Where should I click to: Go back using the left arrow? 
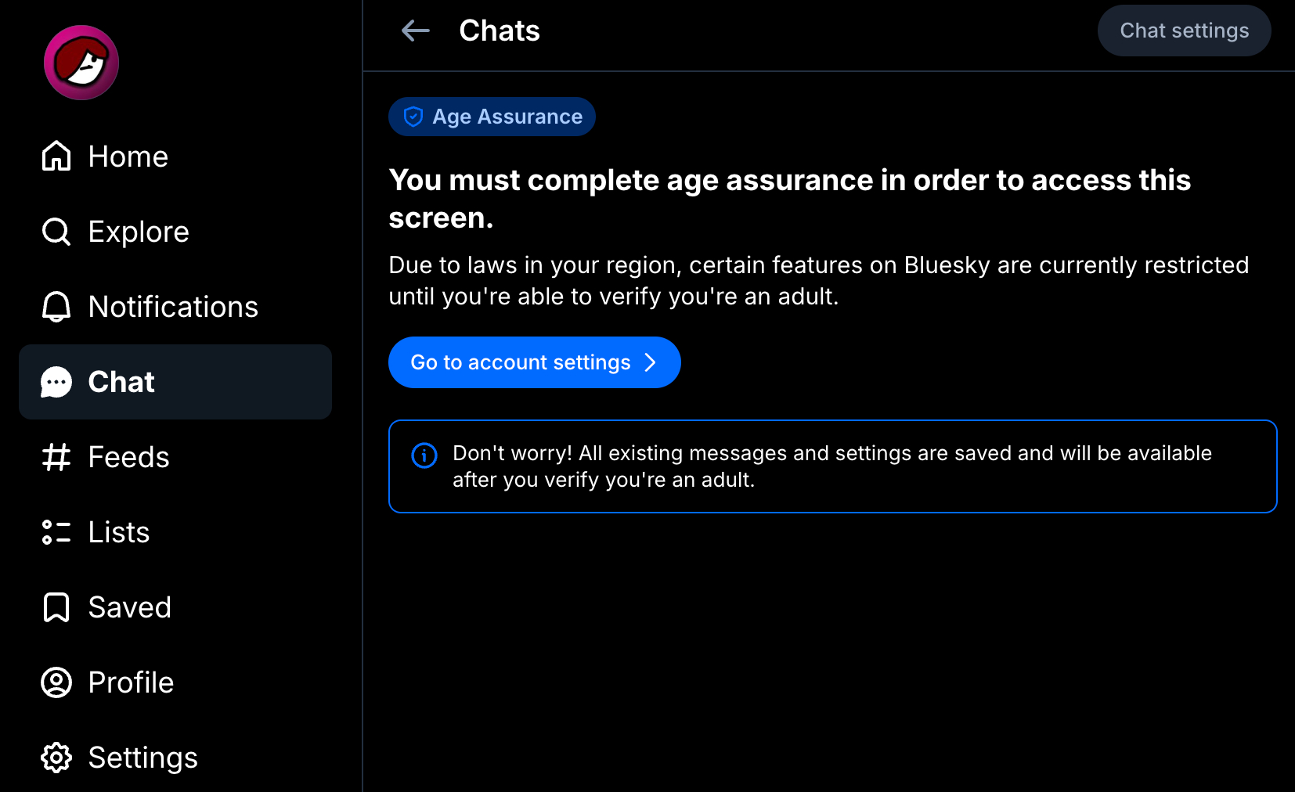tap(416, 31)
